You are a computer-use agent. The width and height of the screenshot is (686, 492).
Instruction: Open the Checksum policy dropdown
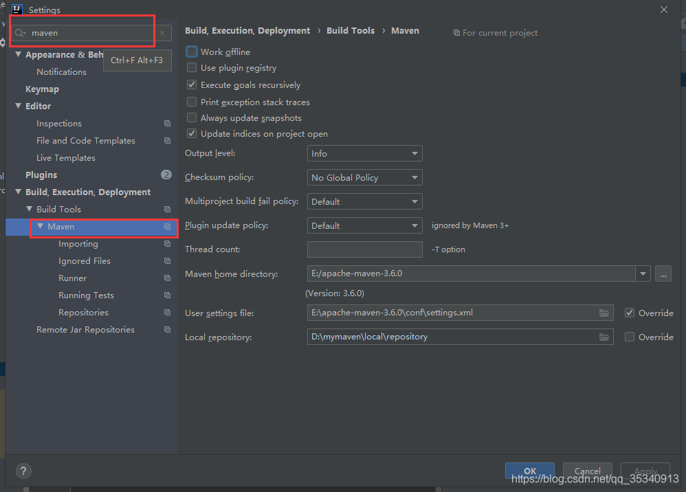click(x=365, y=177)
